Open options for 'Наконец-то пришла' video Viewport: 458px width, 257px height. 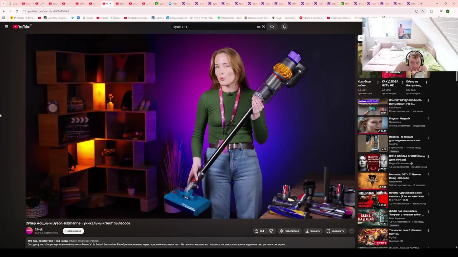[428, 137]
